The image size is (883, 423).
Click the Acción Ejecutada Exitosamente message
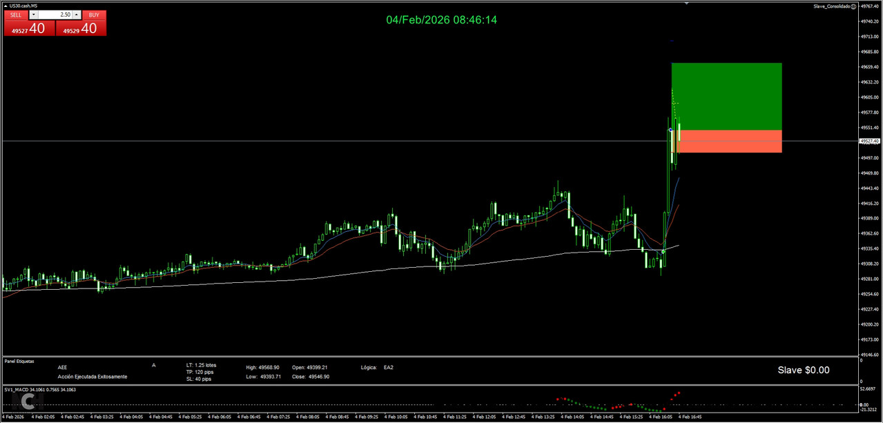point(93,377)
